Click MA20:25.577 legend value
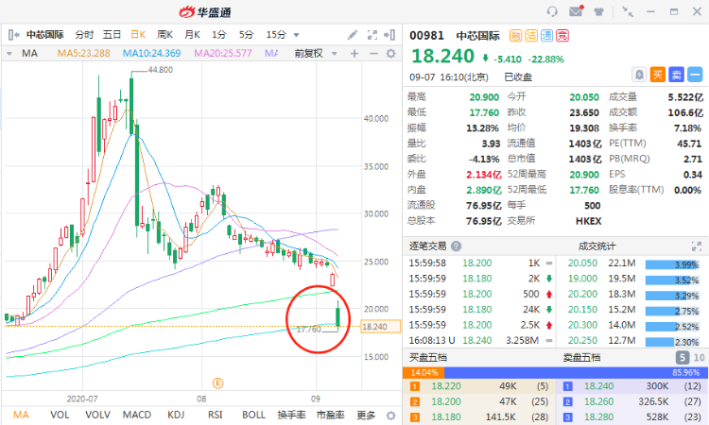The image size is (709, 425). coord(223,54)
